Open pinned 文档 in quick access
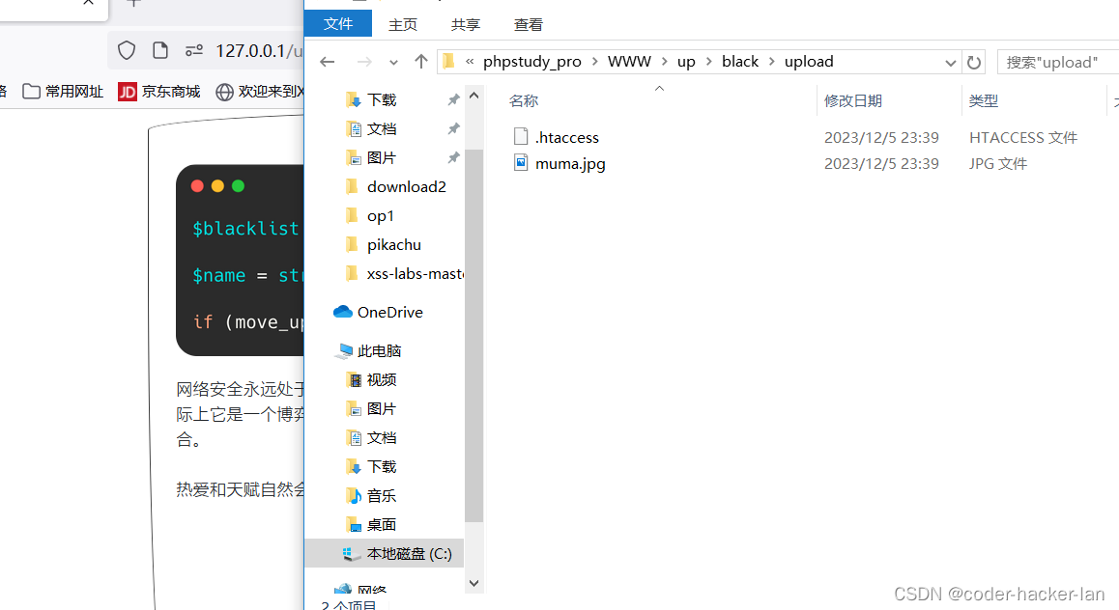Screen dimensions: 1119x610 pyautogui.click(x=381, y=129)
